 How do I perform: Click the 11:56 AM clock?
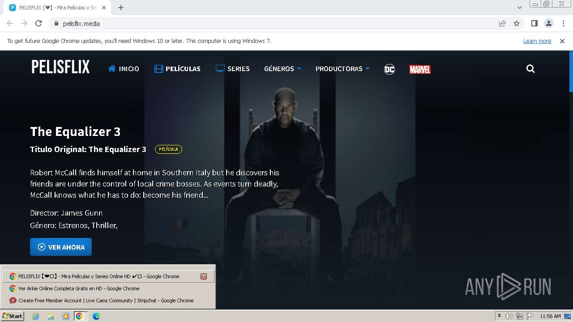550,316
